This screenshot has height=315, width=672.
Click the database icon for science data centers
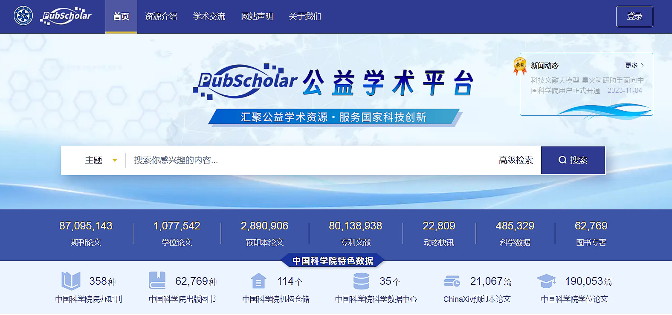coord(361,281)
